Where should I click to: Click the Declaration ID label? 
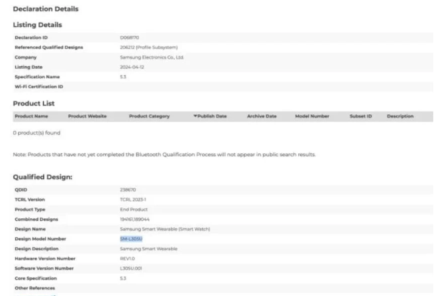coord(31,38)
